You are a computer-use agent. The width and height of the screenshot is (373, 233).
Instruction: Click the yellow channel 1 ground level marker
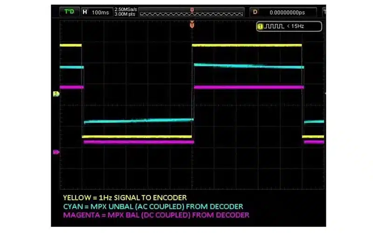pos(56,94)
